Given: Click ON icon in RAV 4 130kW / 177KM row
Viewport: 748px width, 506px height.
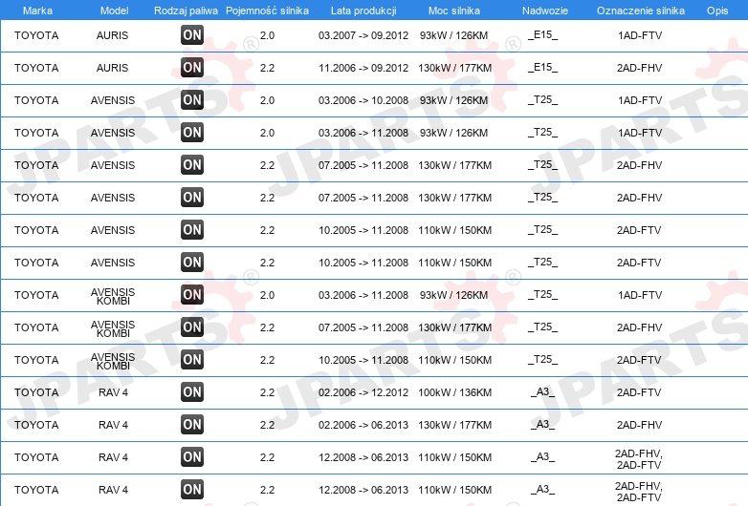Looking at the screenshot, I should pos(192,424).
